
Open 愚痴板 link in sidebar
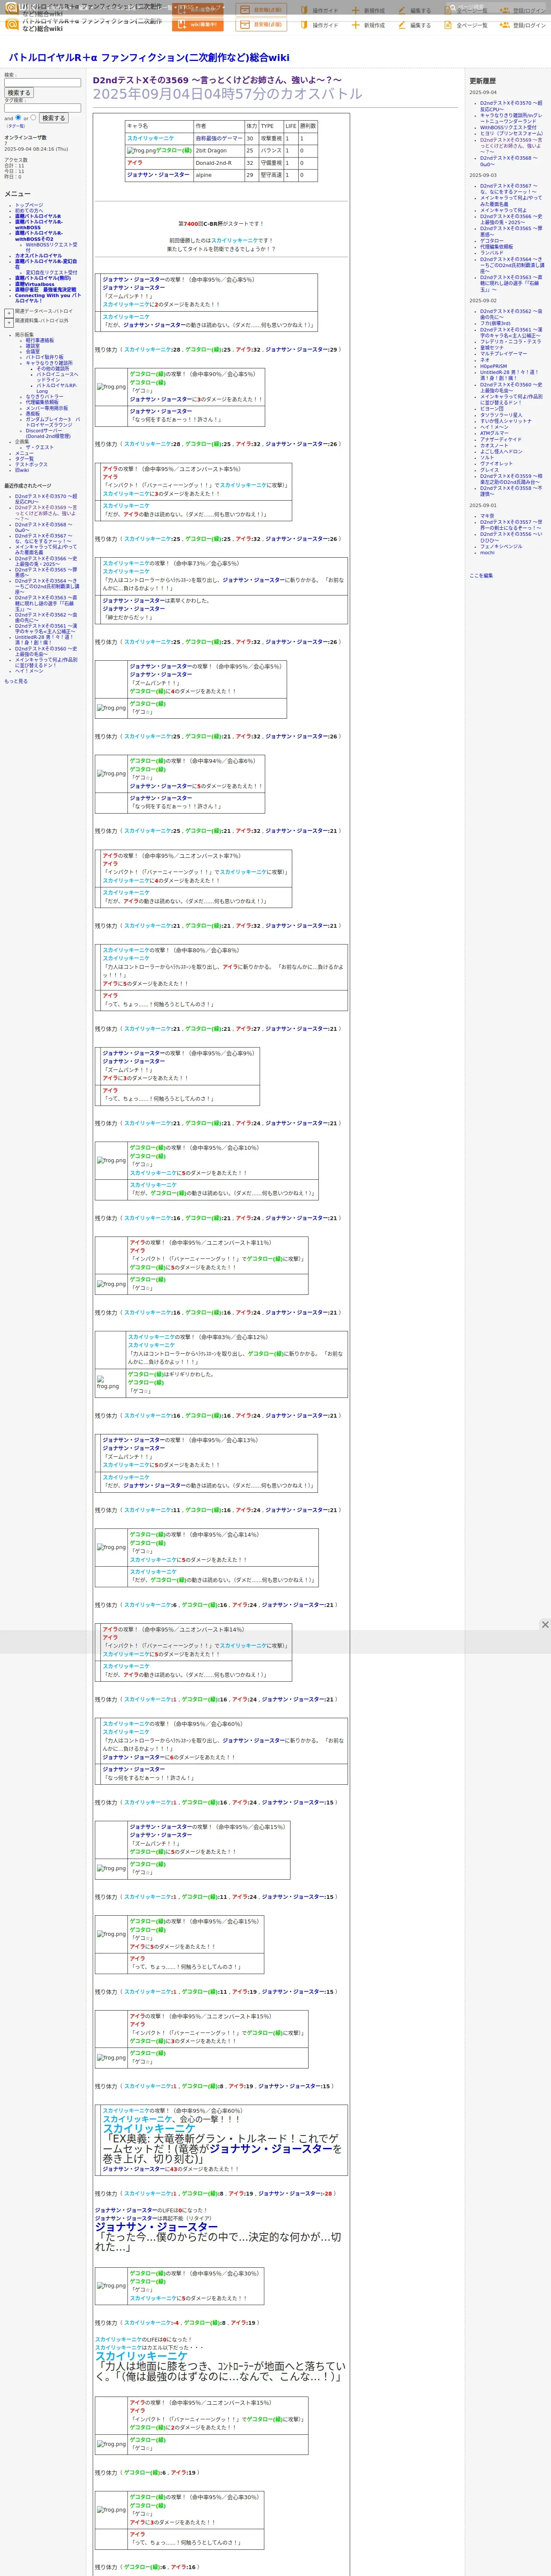coord(33,413)
